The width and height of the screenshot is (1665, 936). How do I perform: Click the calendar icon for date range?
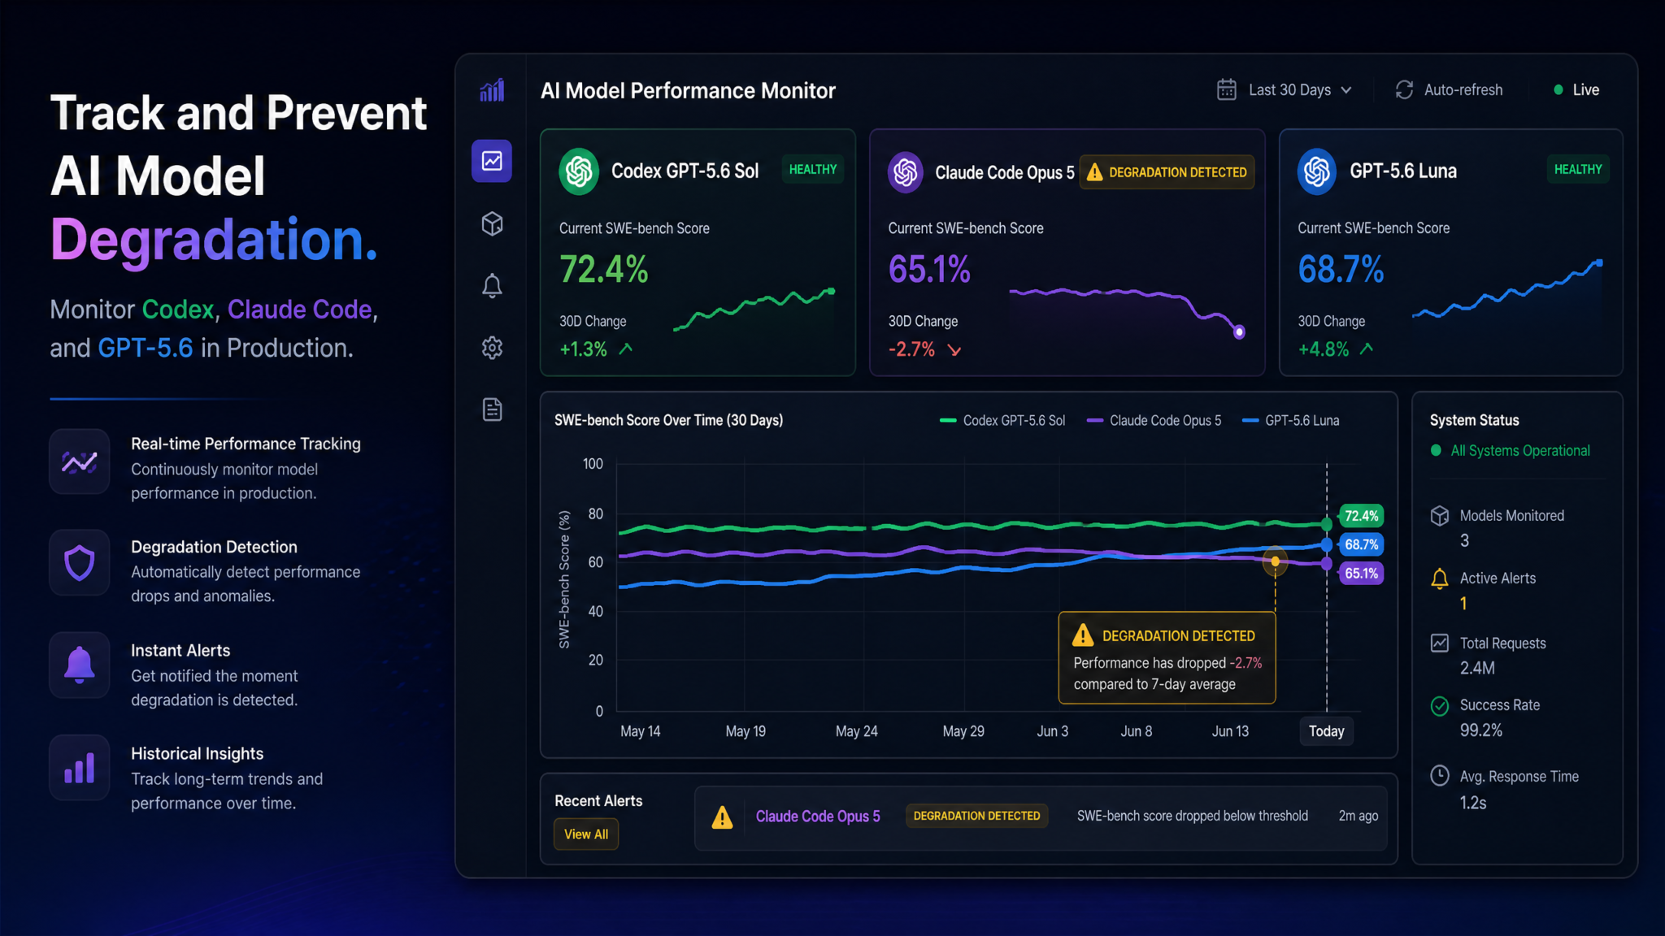(x=1227, y=90)
